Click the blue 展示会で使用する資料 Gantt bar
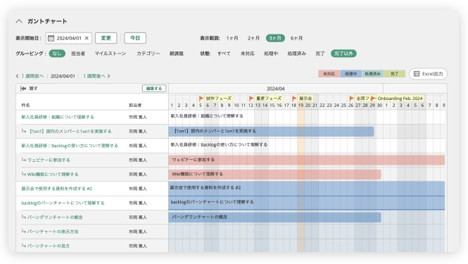 (x=307, y=189)
